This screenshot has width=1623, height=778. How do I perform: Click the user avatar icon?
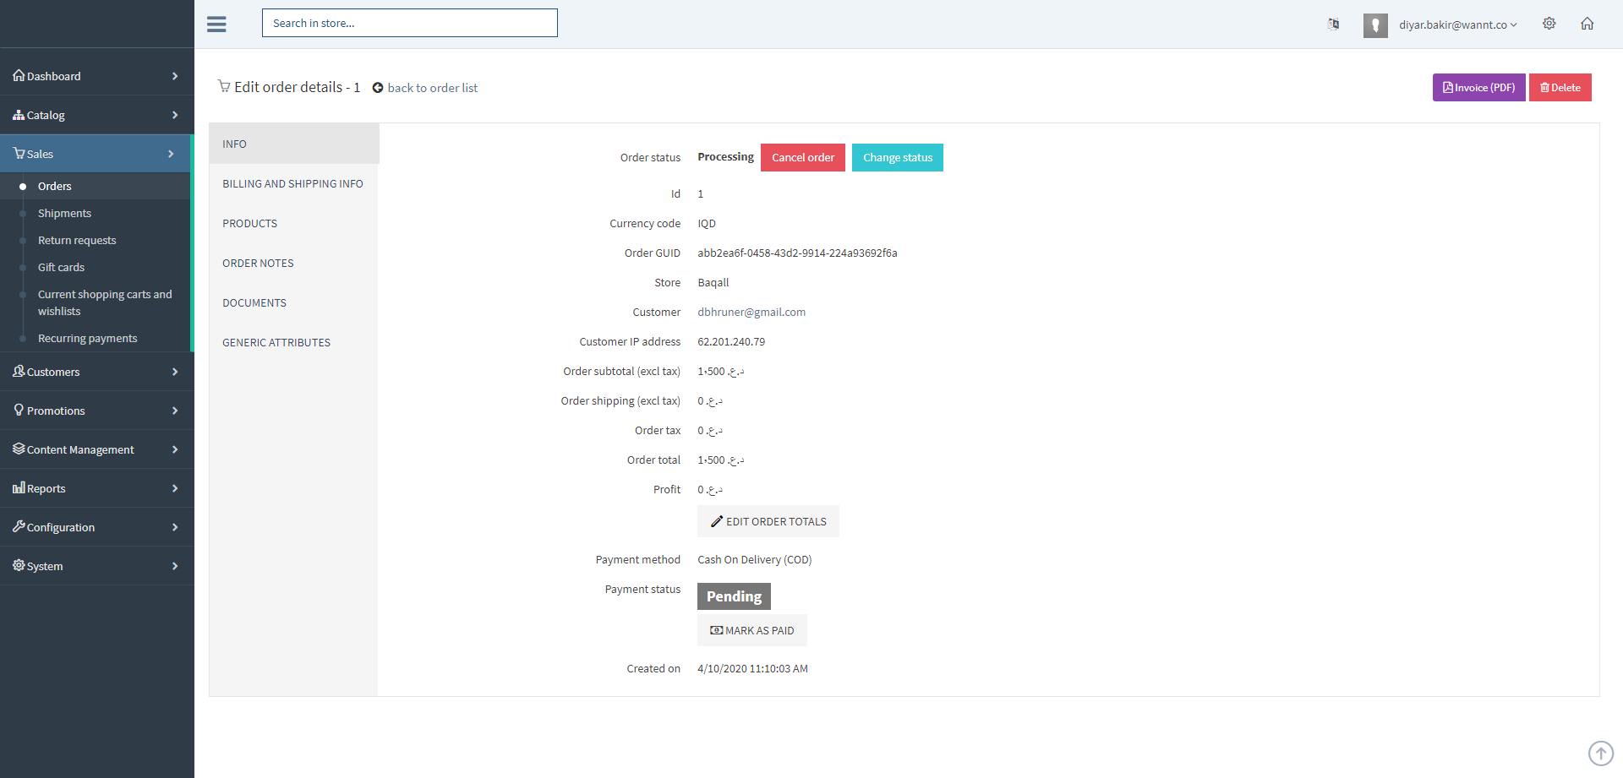point(1375,25)
